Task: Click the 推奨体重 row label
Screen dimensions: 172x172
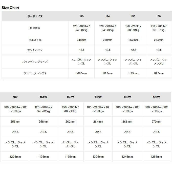Action: click(35, 28)
